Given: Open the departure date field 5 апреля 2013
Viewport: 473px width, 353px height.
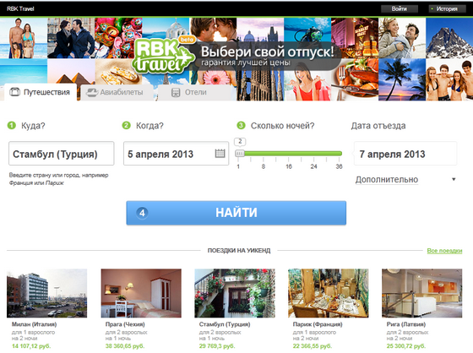Looking at the screenshot, I should point(177,154).
